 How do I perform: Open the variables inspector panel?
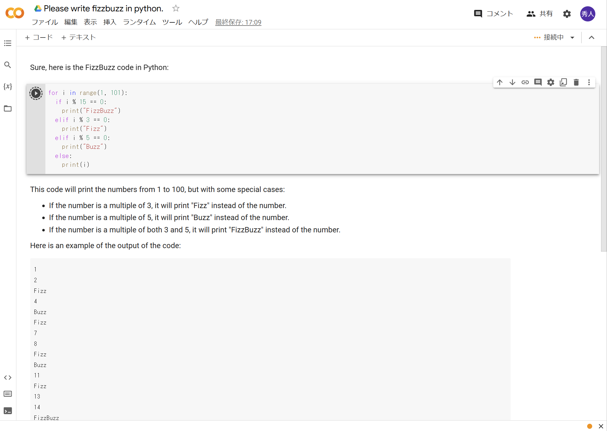pos(8,86)
